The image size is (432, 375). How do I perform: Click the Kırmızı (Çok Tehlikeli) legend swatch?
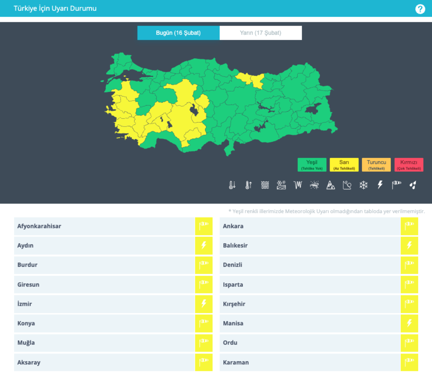(x=409, y=165)
